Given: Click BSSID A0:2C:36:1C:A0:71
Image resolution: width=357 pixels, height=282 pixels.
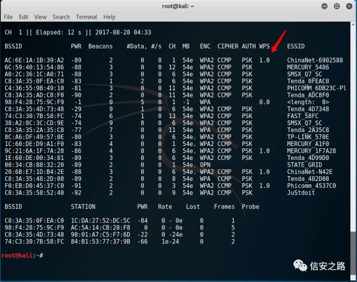Looking at the screenshot, I should 34,74.
